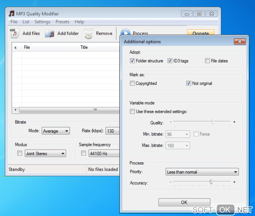
Task: Open the Max. bitrate 160 dropdown
Action: click(177, 145)
